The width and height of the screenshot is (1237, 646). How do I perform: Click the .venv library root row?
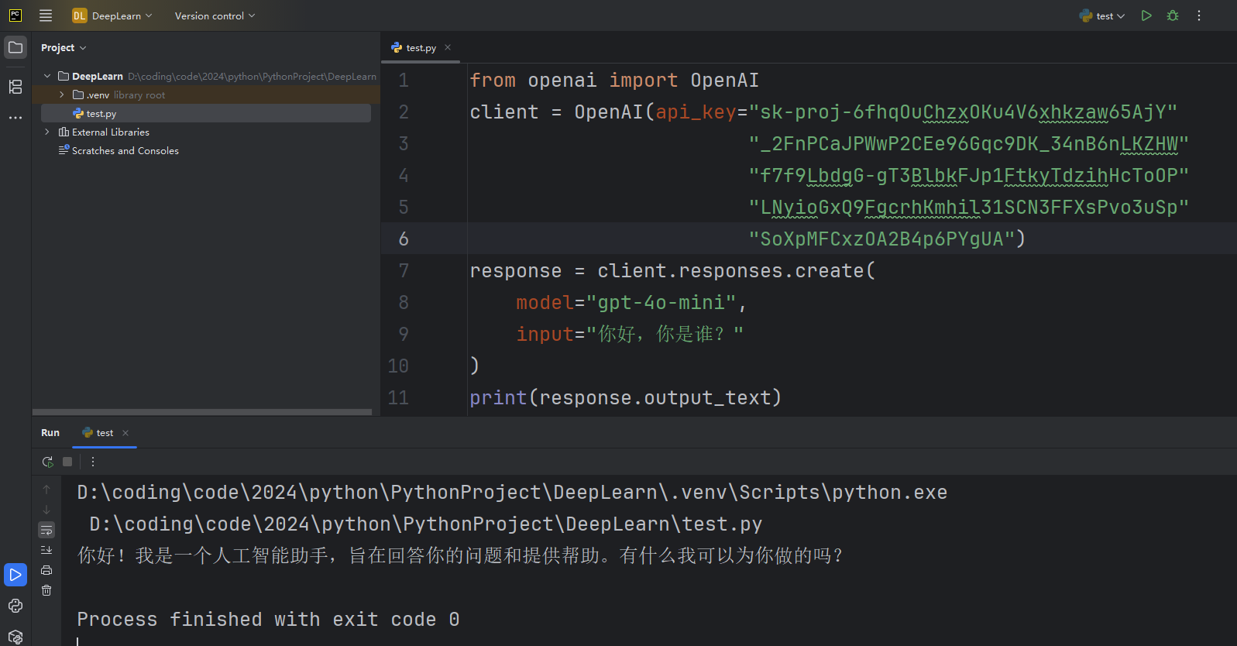pos(206,94)
